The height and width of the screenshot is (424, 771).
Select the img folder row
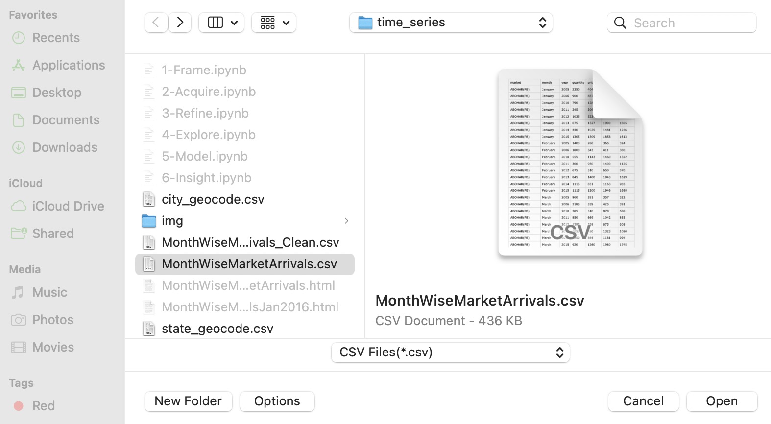coord(245,221)
